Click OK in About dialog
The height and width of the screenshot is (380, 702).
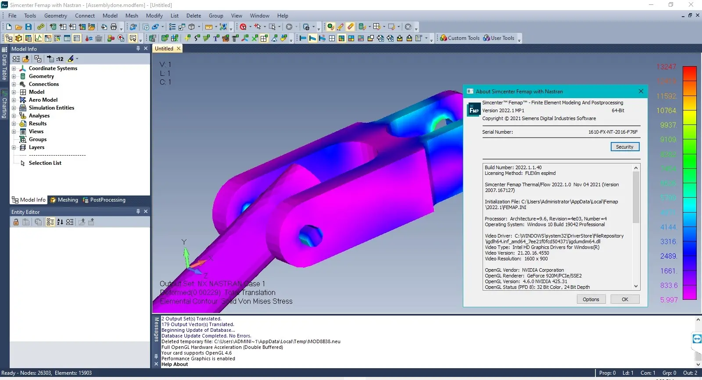625,299
